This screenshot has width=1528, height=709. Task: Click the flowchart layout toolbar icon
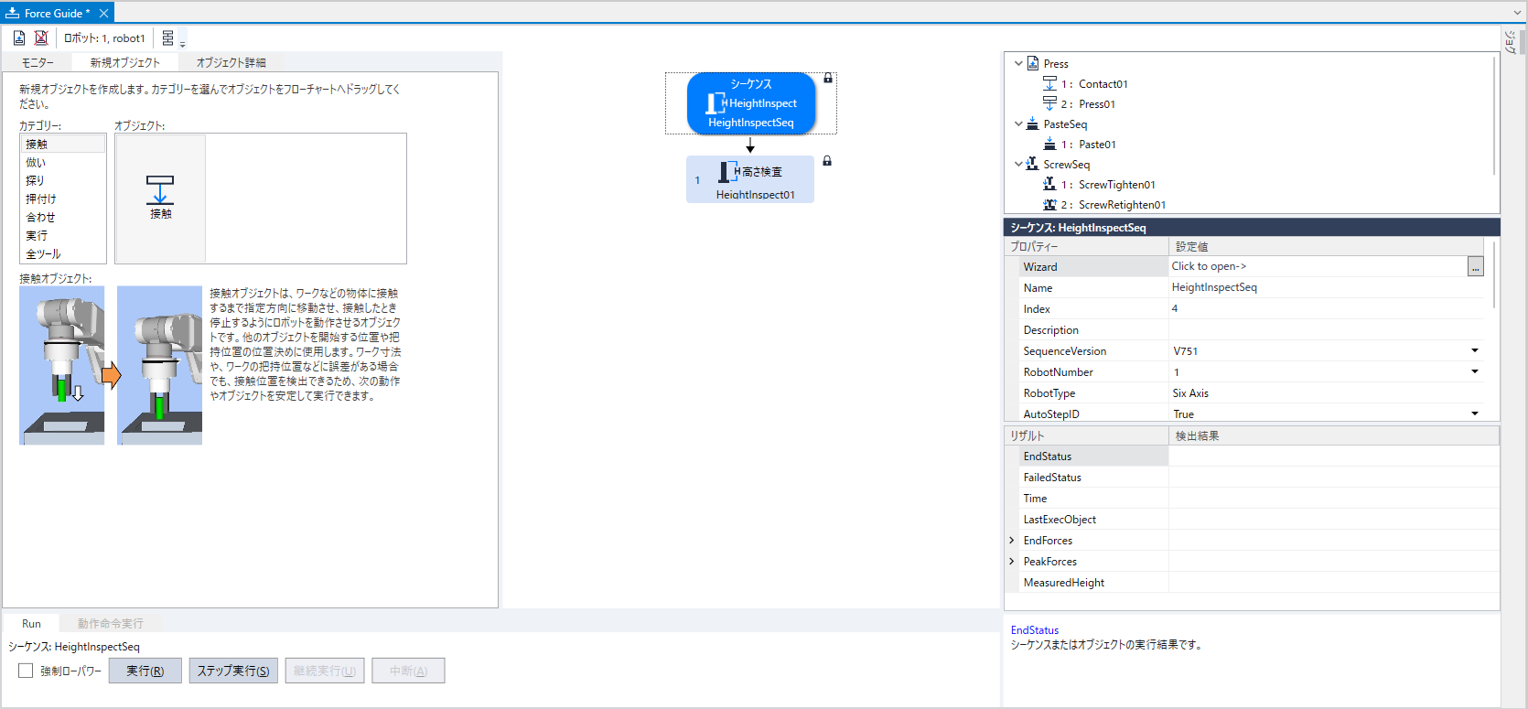click(168, 38)
